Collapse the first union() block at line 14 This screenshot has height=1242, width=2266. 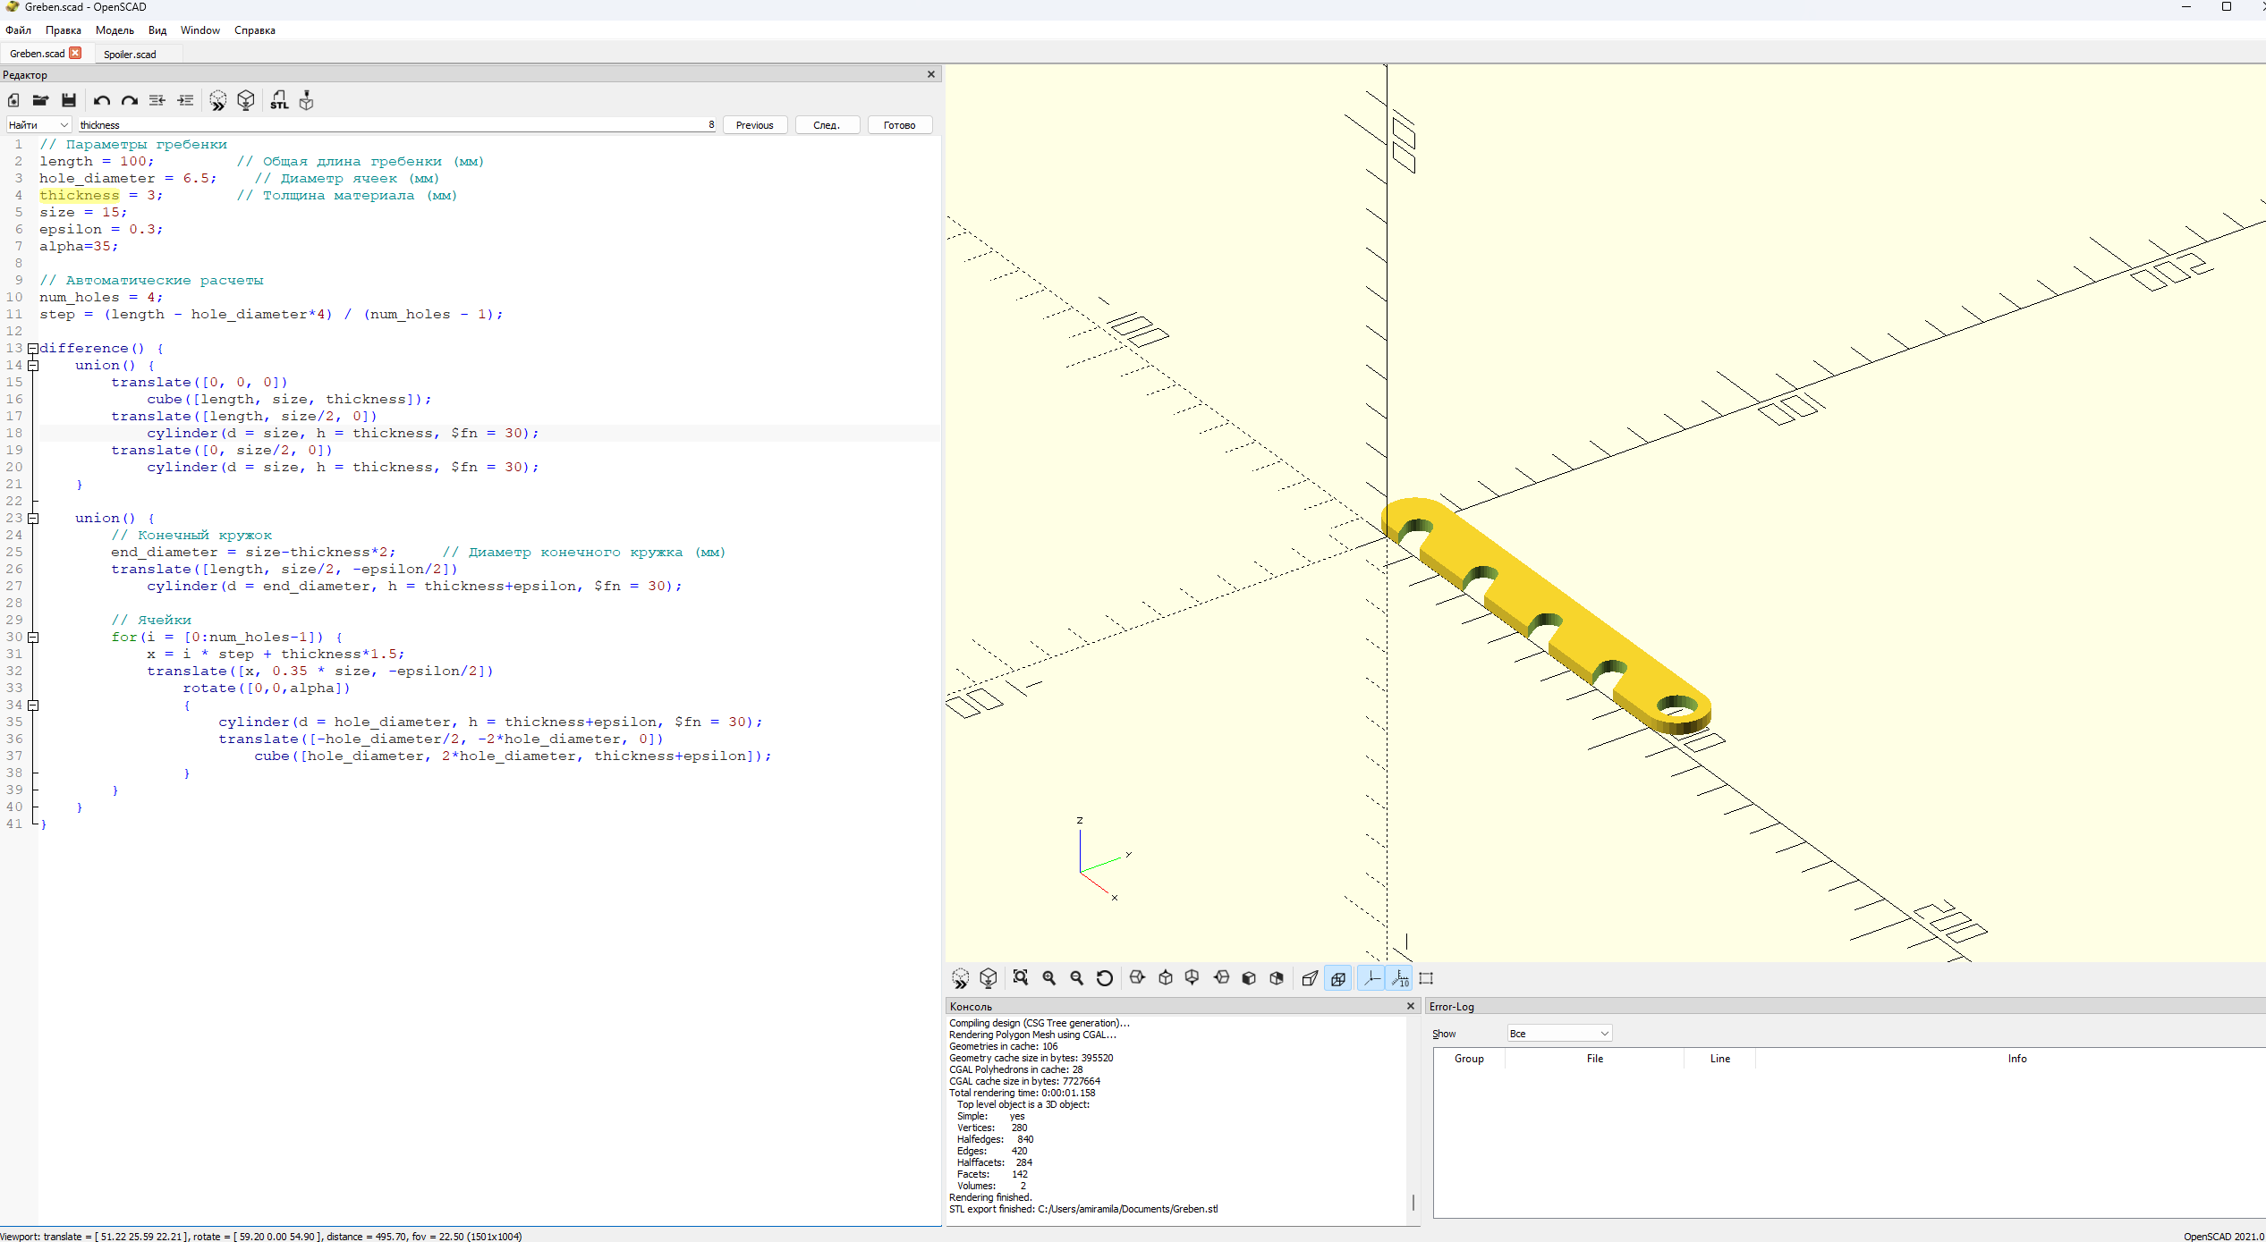tap(33, 366)
